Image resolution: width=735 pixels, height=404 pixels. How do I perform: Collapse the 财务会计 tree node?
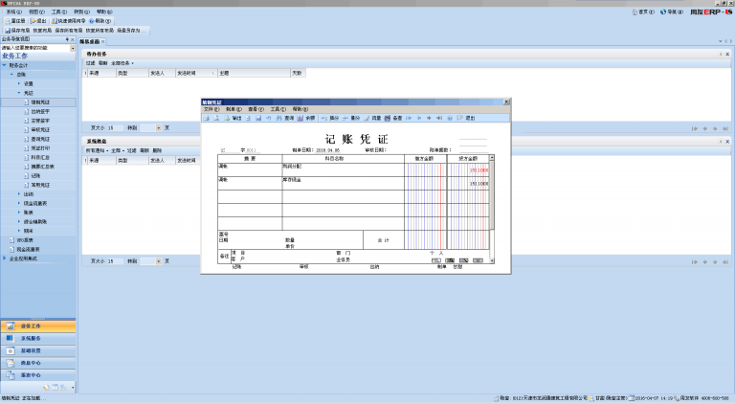pyautogui.click(x=4, y=66)
